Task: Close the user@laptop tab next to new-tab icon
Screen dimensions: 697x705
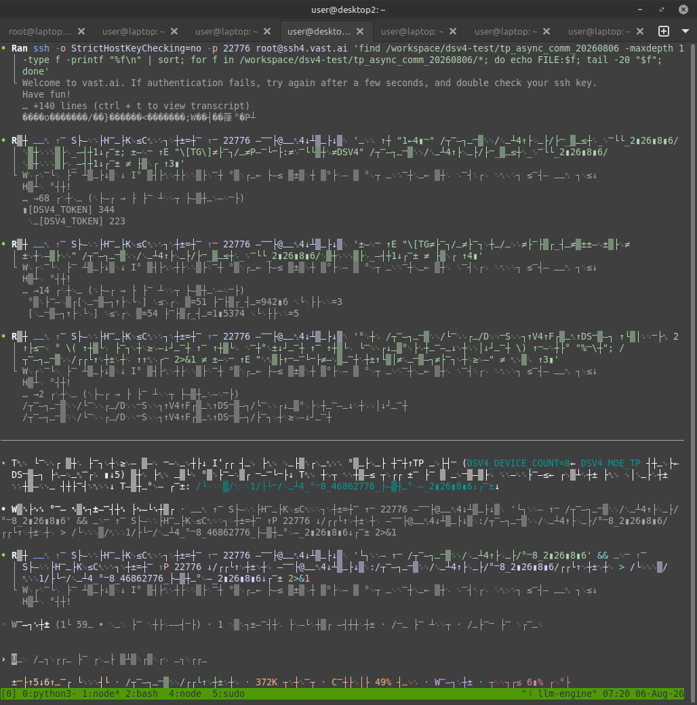Action: [x=640, y=31]
